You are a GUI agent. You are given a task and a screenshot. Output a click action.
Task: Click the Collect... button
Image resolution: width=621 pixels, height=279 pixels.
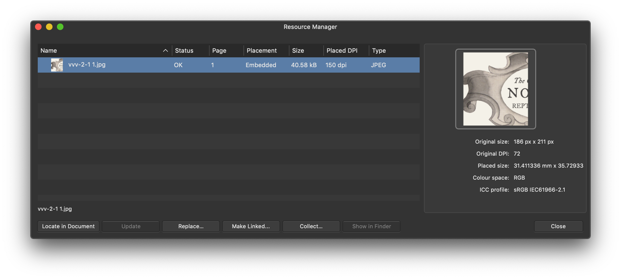311,226
